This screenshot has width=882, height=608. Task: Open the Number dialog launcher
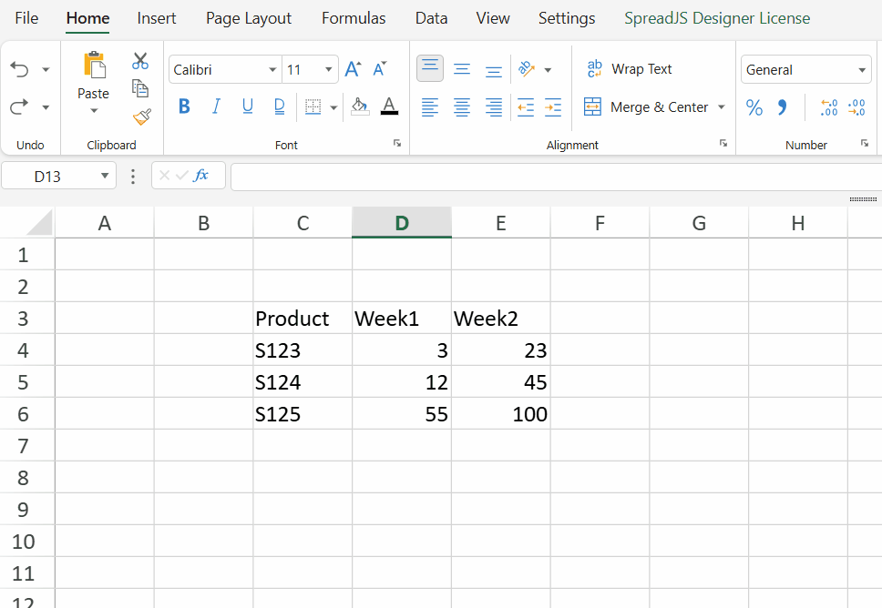click(865, 143)
